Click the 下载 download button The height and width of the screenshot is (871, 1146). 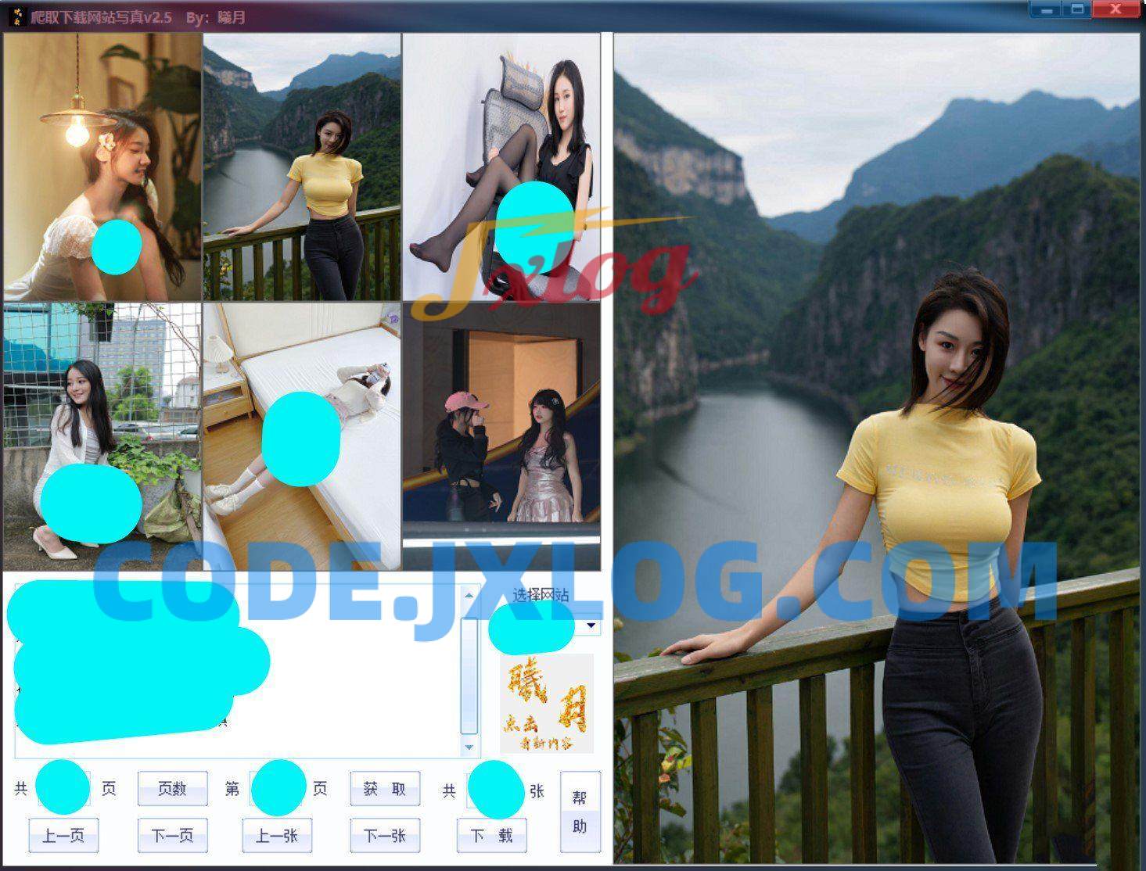click(491, 835)
